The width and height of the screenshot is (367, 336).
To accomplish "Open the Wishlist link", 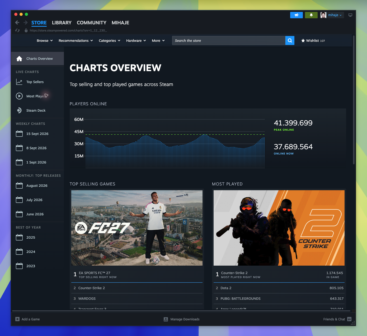I will point(313,40).
